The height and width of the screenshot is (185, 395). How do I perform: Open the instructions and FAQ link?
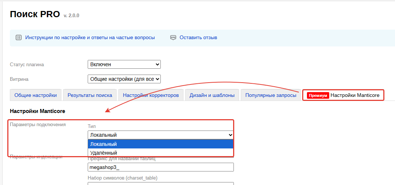[90, 38]
